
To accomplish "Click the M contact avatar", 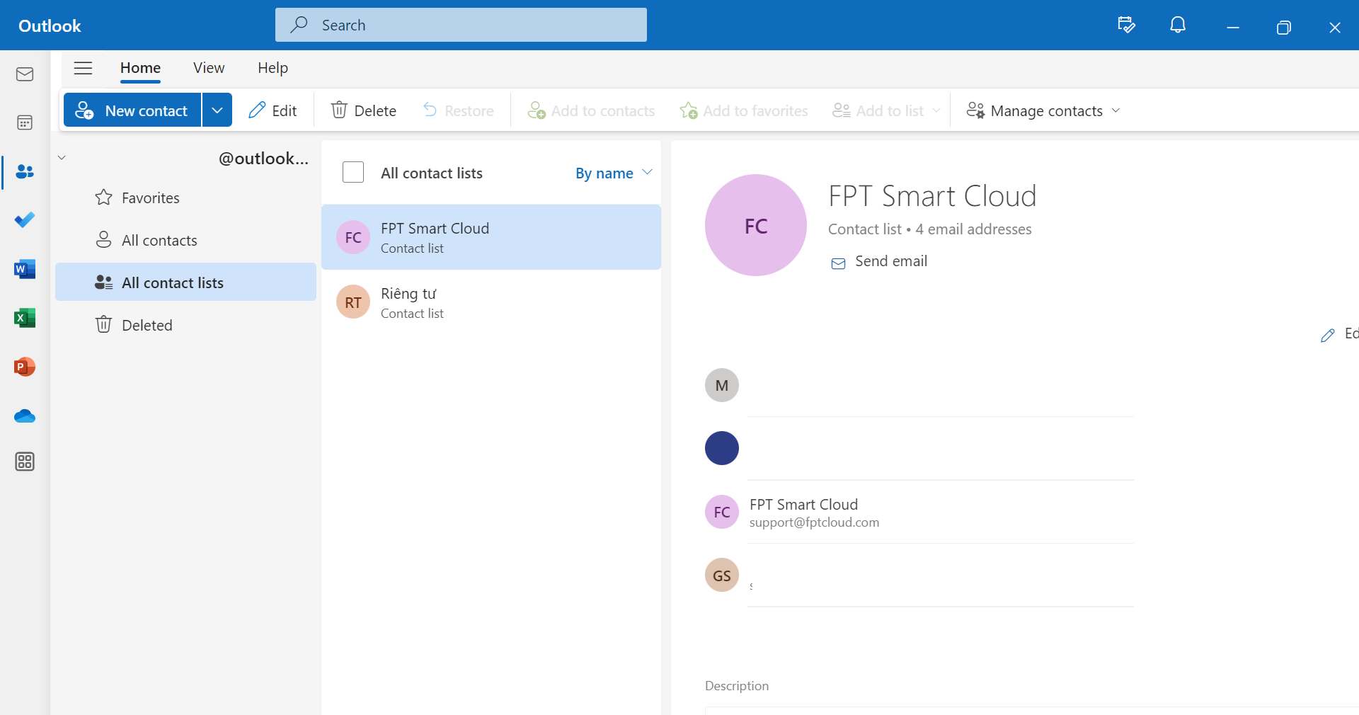I will pos(722,385).
